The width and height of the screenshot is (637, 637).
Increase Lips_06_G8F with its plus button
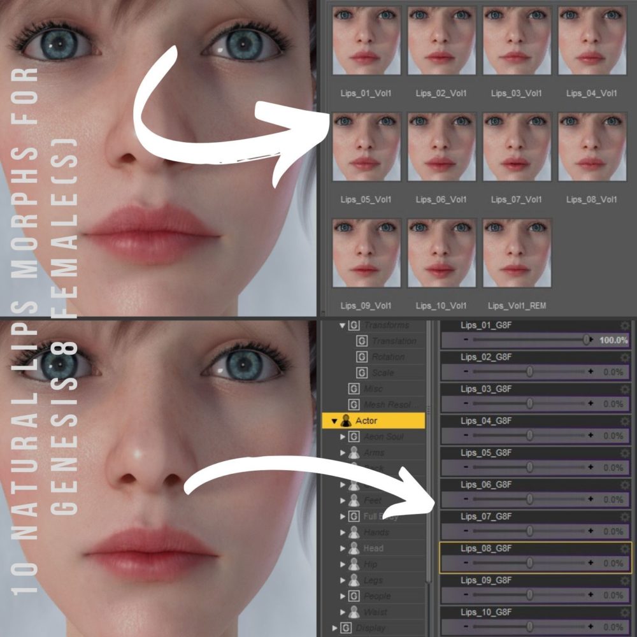[590, 499]
